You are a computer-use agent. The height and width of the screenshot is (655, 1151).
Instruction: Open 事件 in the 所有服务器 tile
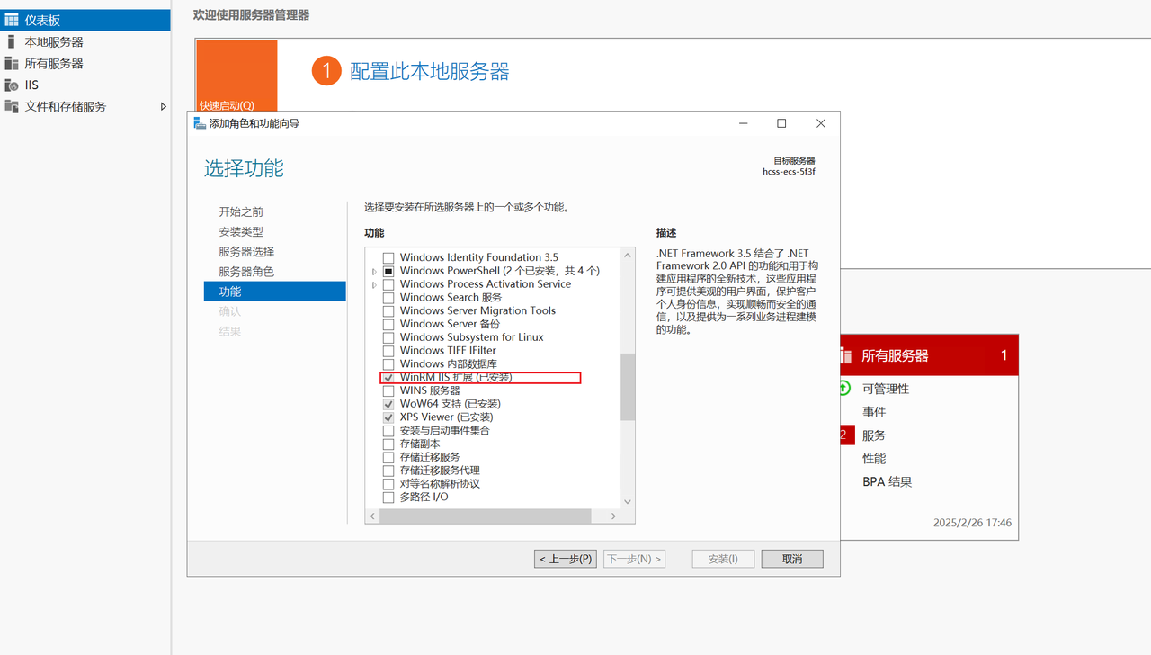[x=874, y=412]
